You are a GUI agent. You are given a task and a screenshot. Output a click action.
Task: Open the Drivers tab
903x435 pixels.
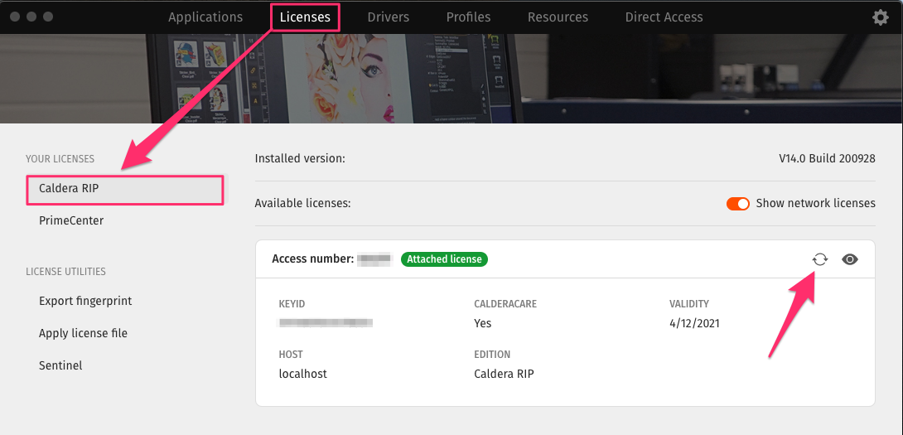point(389,17)
